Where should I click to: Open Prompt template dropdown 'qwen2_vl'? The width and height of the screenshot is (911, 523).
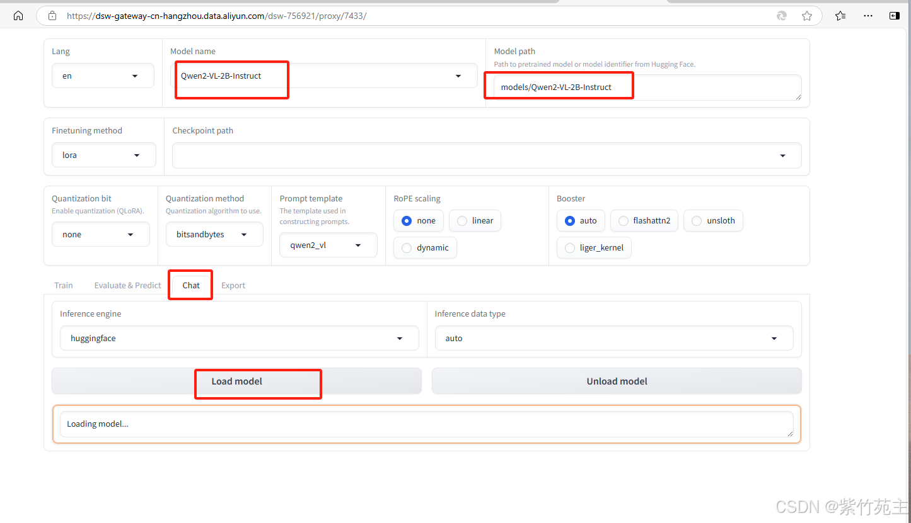point(328,245)
